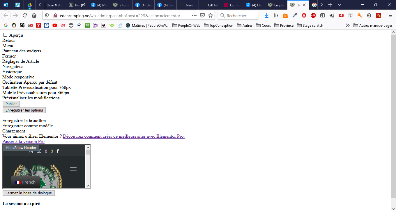The width and height of the screenshot is (396, 210).
Task: Go back with the browser Back arrow
Action: coord(6,15)
